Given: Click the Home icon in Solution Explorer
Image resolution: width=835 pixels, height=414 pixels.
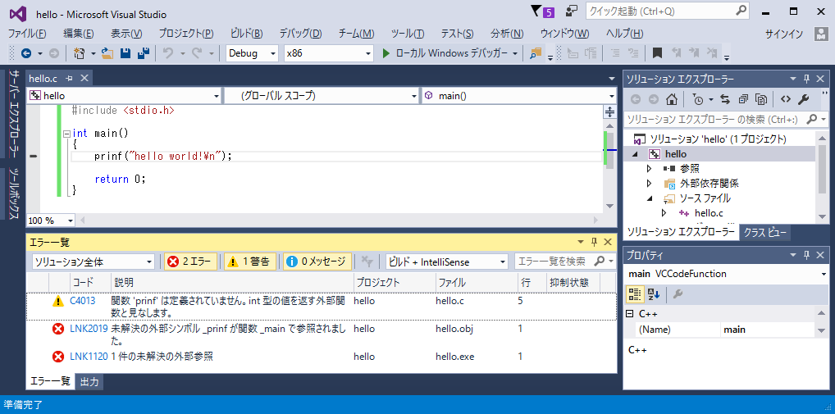Looking at the screenshot, I should point(672,99).
